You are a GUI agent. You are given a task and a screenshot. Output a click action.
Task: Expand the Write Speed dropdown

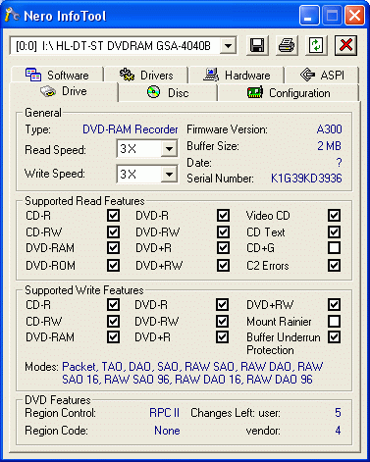click(169, 174)
